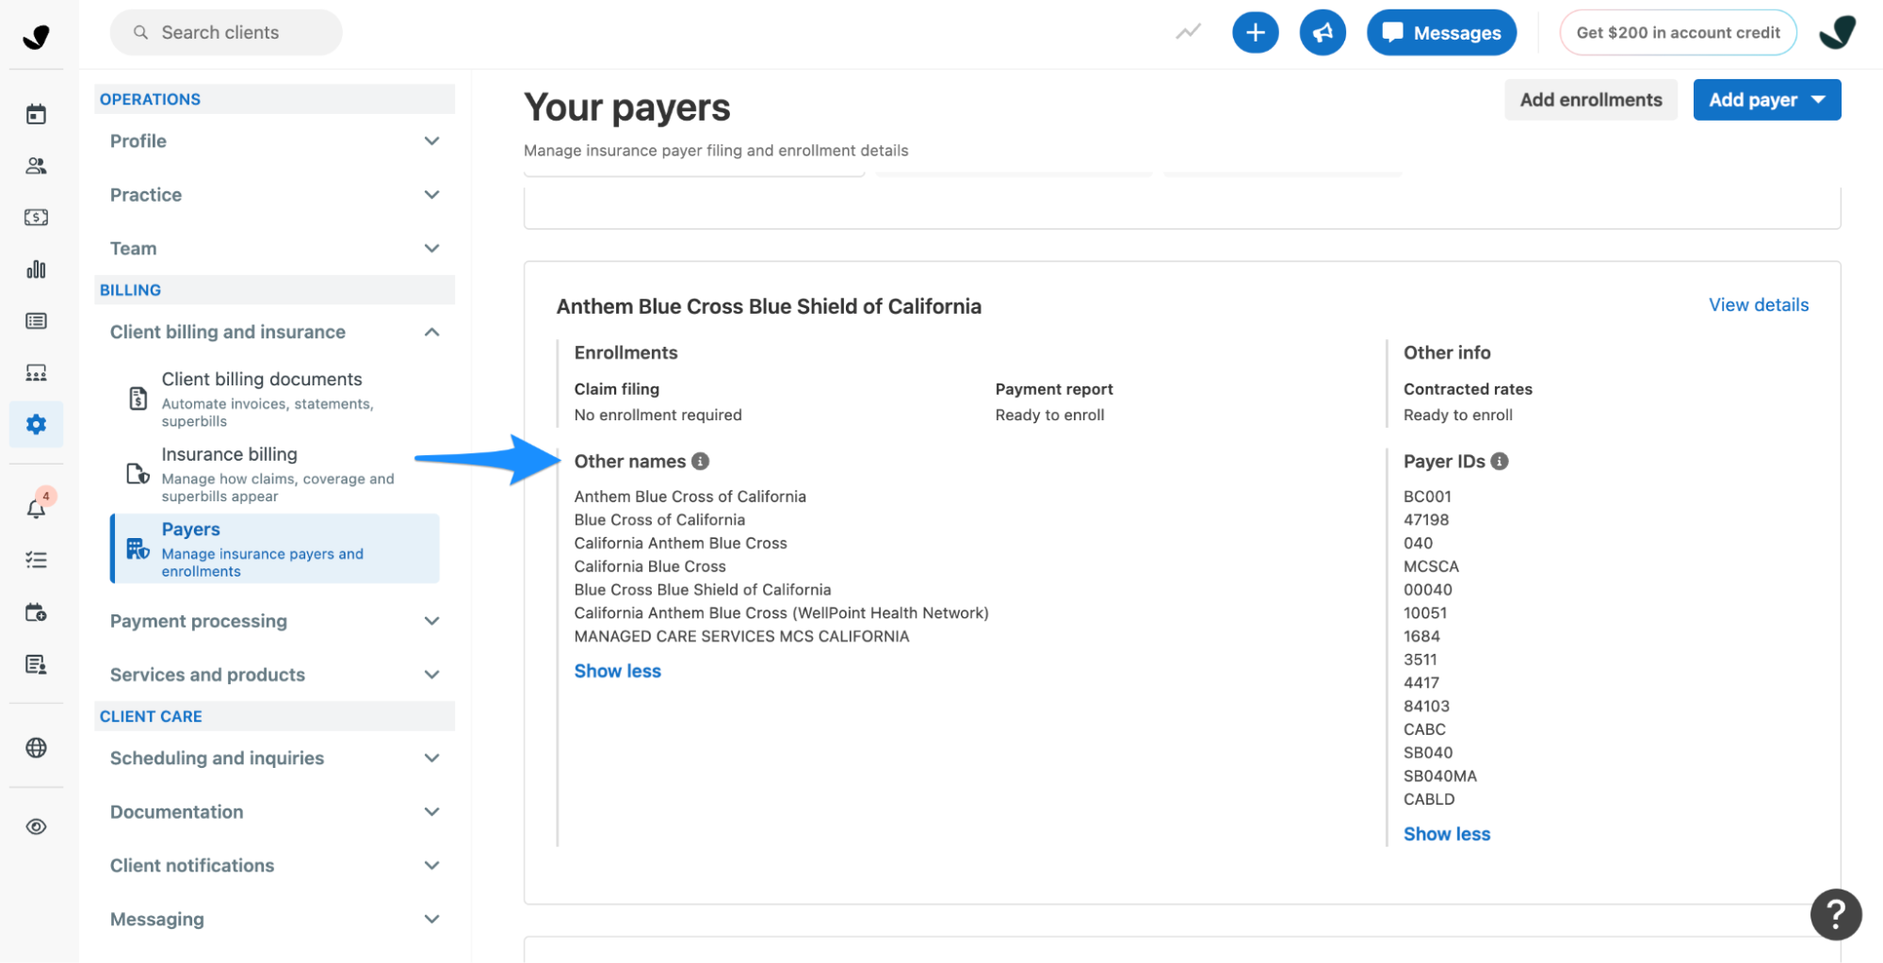Collapse Client billing and insurance section
1883x963 pixels.
[x=274, y=332]
